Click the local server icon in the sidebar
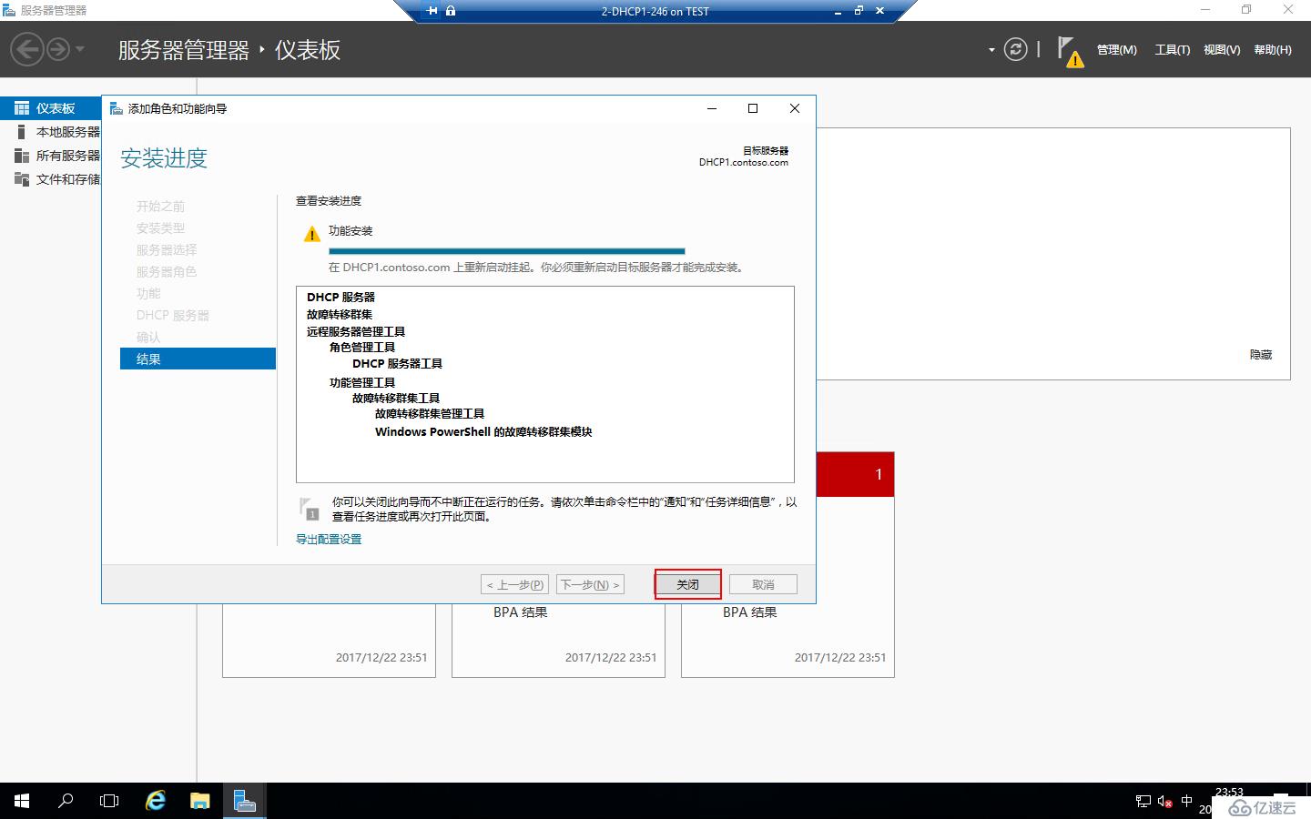 click(x=22, y=132)
